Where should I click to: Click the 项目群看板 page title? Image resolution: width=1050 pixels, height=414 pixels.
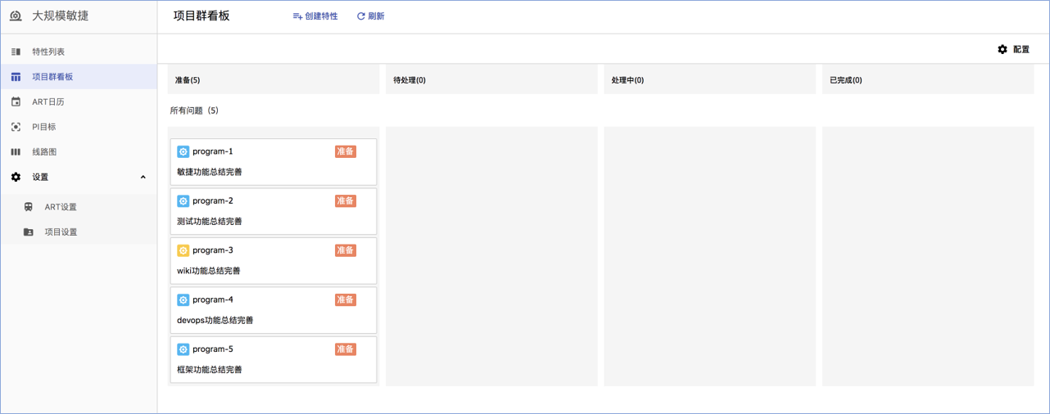pos(201,16)
